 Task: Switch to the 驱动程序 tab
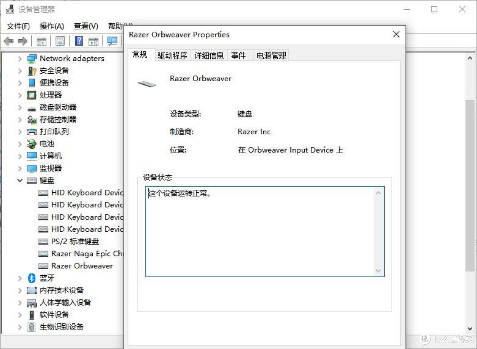tap(173, 56)
